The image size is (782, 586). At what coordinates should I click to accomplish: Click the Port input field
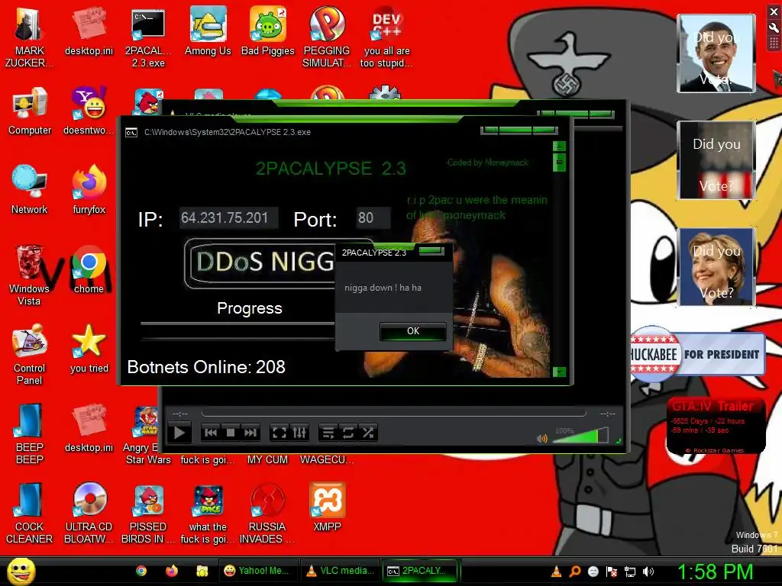(x=373, y=218)
